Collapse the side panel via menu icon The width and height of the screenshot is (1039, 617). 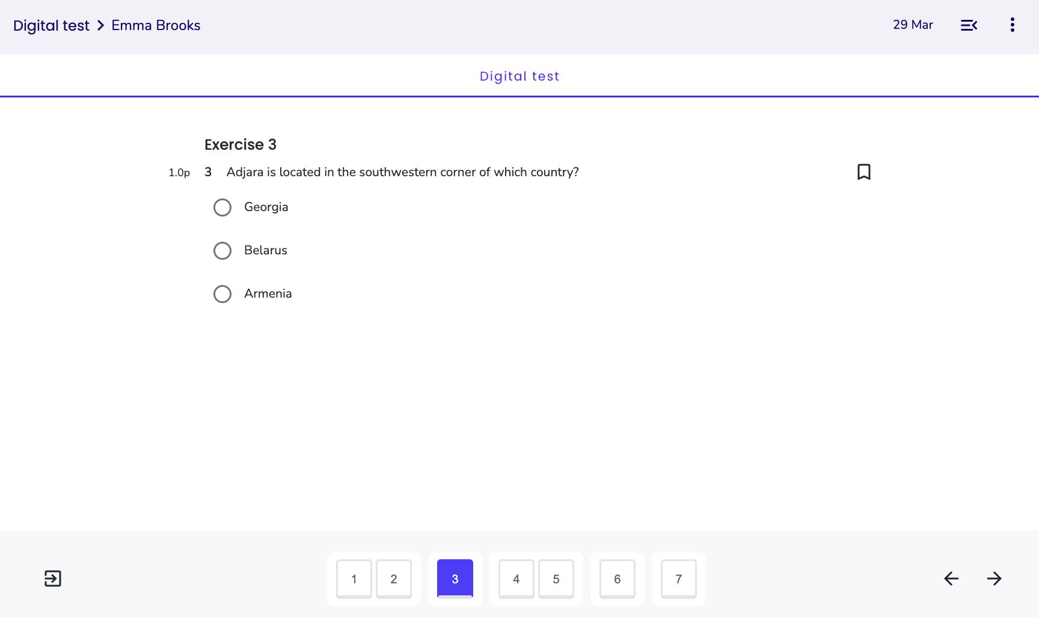point(969,25)
